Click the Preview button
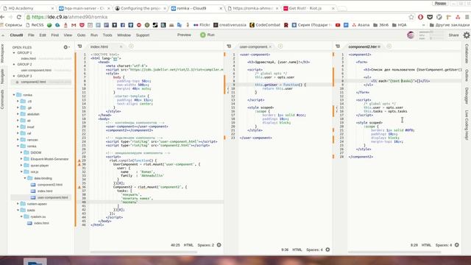 [184, 35]
